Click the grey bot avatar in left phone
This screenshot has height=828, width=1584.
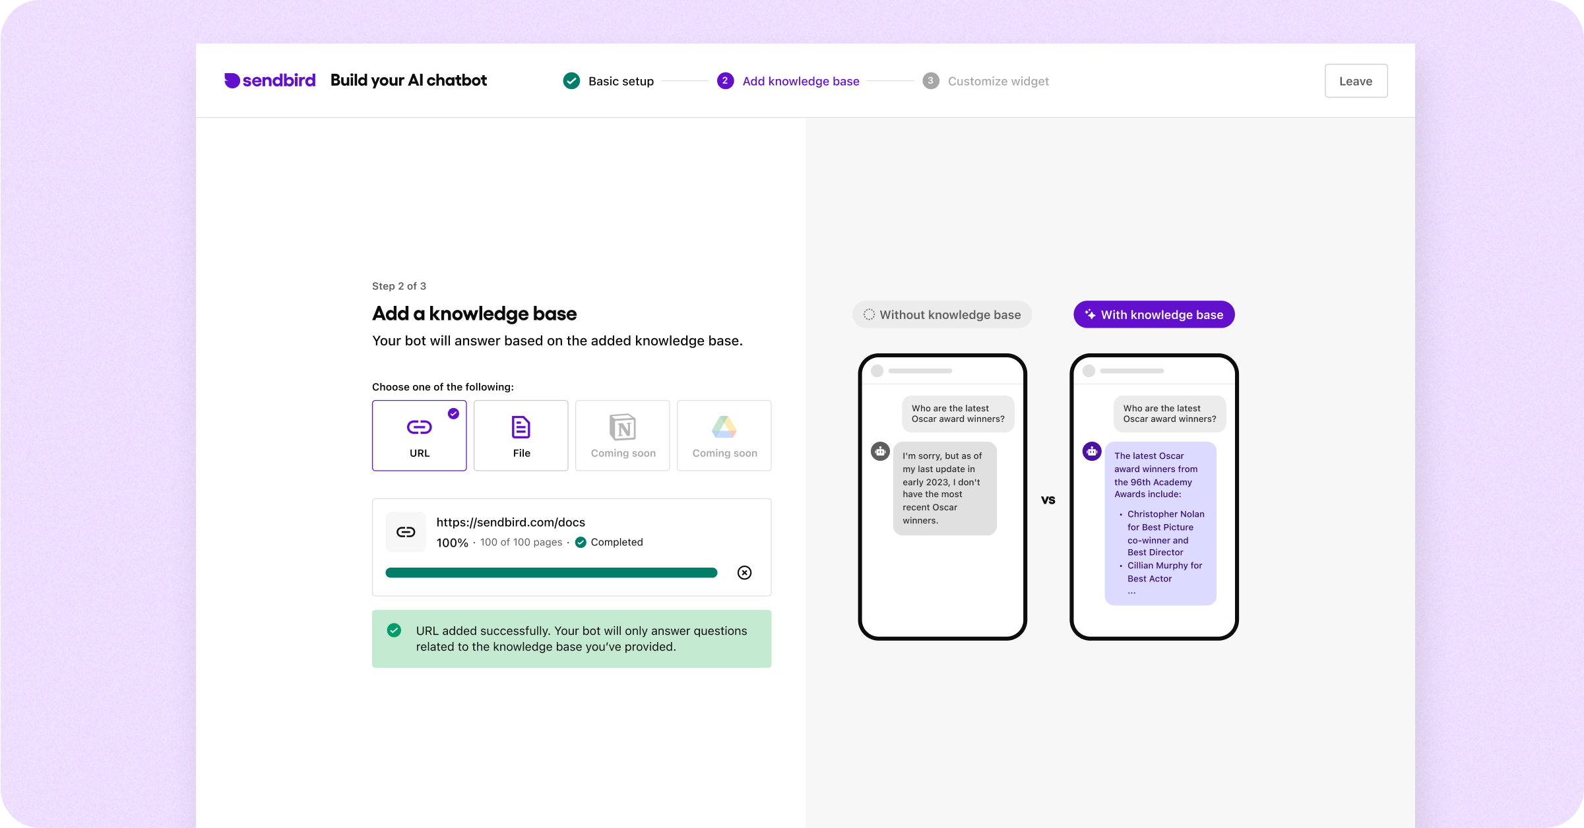pyautogui.click(x=881, y=452)
